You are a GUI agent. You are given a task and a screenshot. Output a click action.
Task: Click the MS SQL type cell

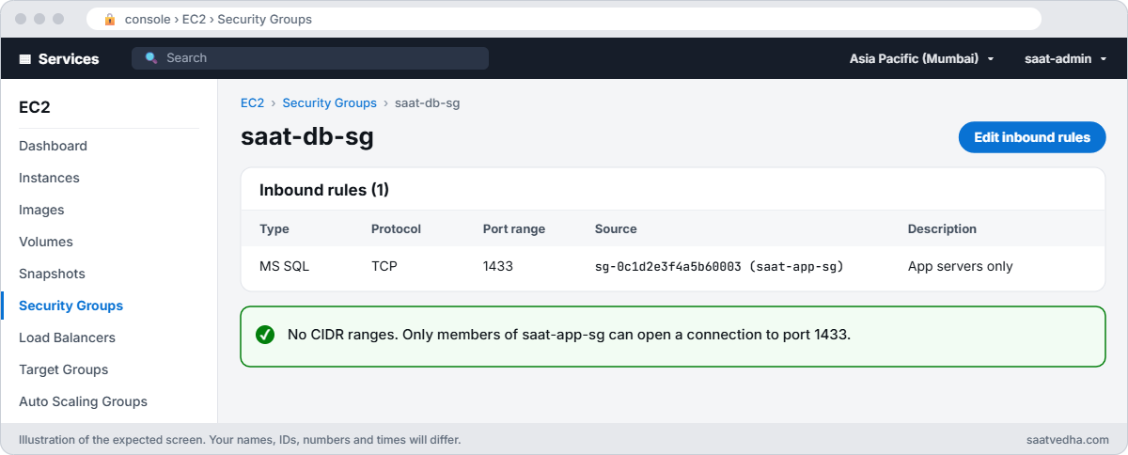(x=284, y=266)
